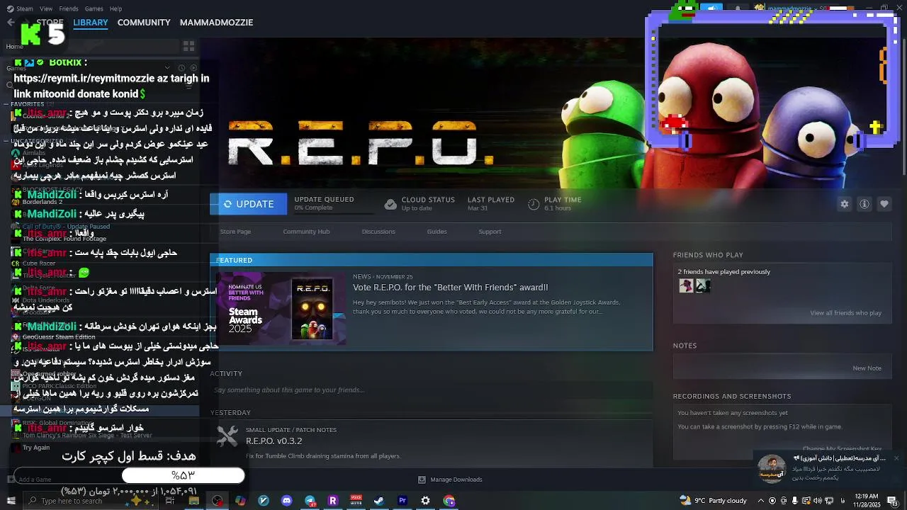This screenshot has width=907, height=510.
Task: Click the first friend avatar under Friends Who Play
Action: [x=686, y=285]
